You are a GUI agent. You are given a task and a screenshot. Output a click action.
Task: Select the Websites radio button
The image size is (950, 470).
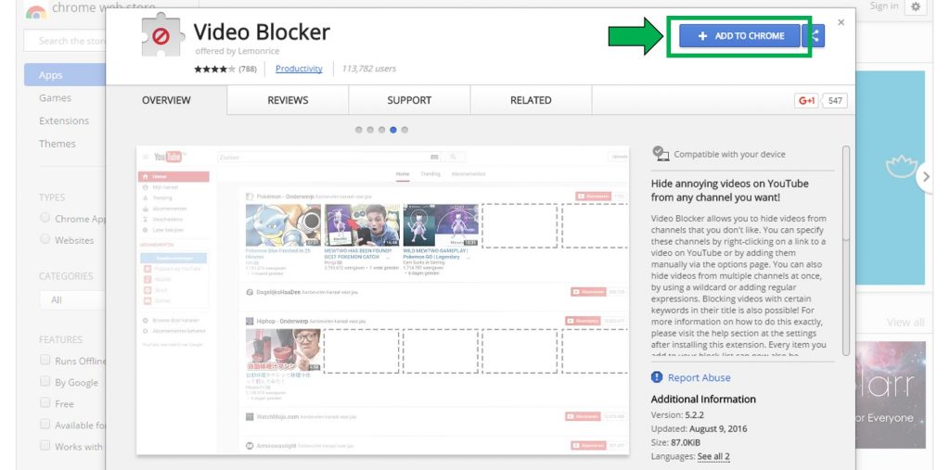45,239
